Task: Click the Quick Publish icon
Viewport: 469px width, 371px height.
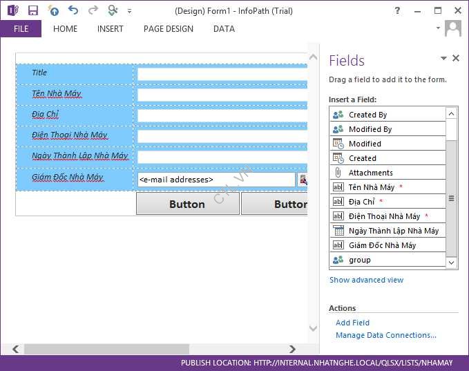Action: 53,11
